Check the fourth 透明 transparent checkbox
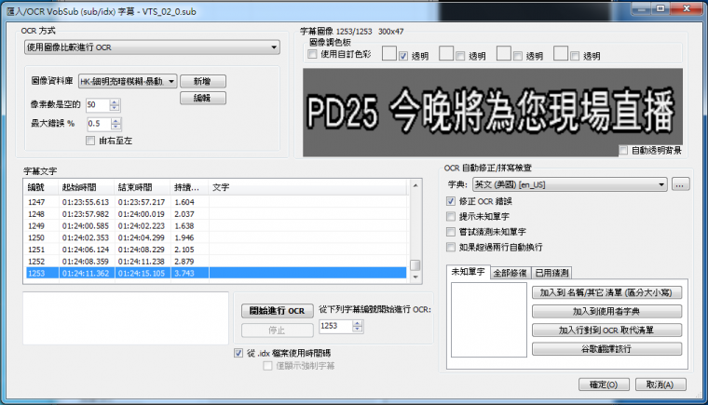Image resolution: width=708 pixels, height=405 pixels. [575, 56]
